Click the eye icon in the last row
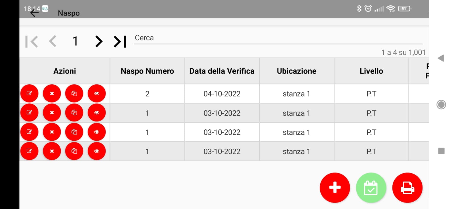 point(96,151)
